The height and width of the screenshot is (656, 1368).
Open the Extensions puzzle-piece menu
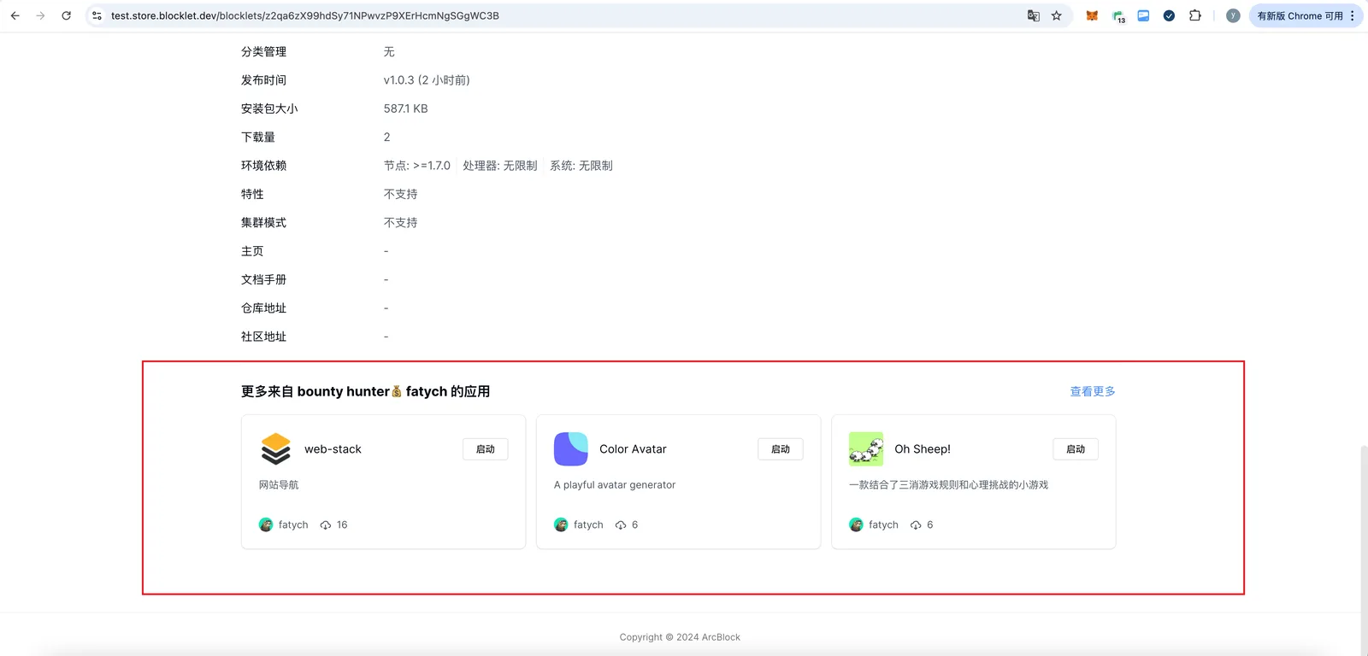pos(1195,15)
